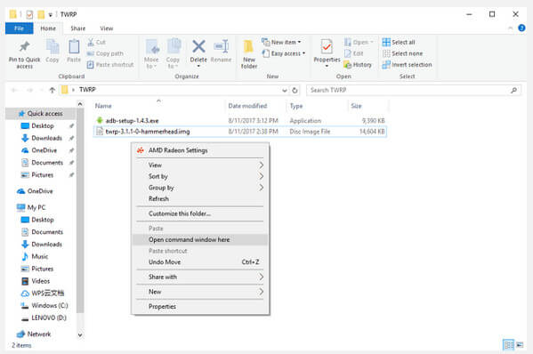Viewport: 533px width, 354px height.
Task: Go up one folder level with the up arrow
Action: click(x=52, y=90)
